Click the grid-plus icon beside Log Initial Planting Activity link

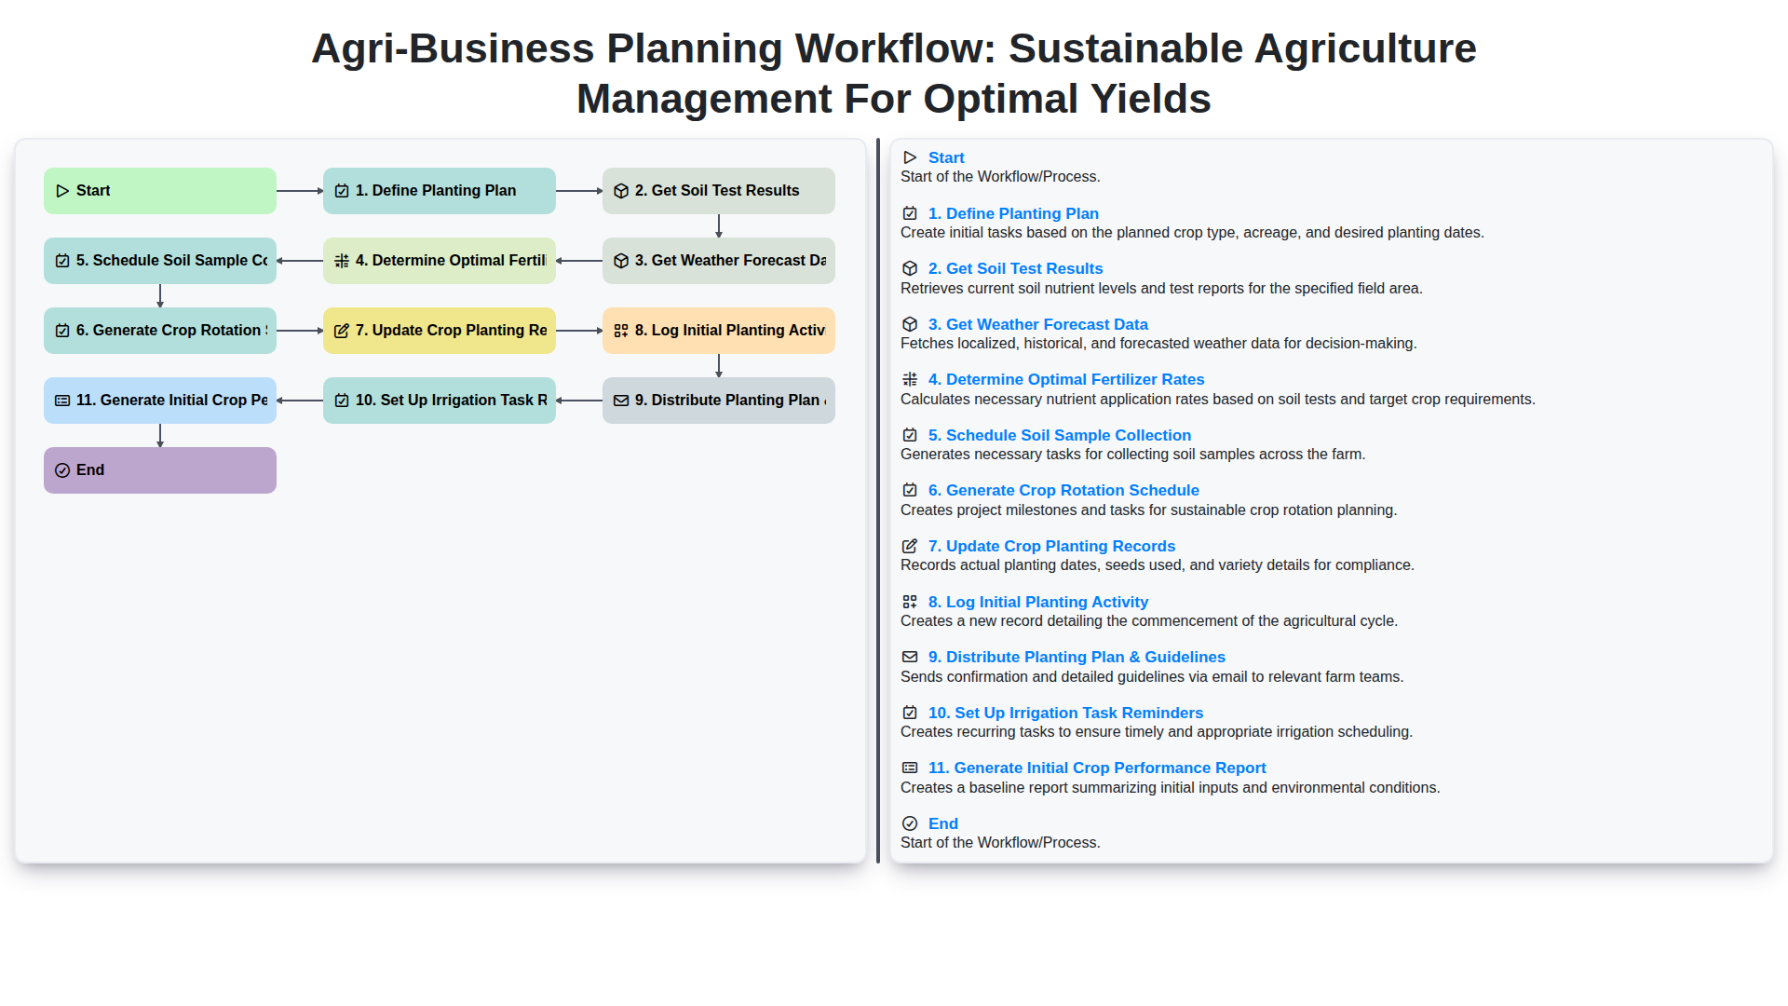[910, 602]
